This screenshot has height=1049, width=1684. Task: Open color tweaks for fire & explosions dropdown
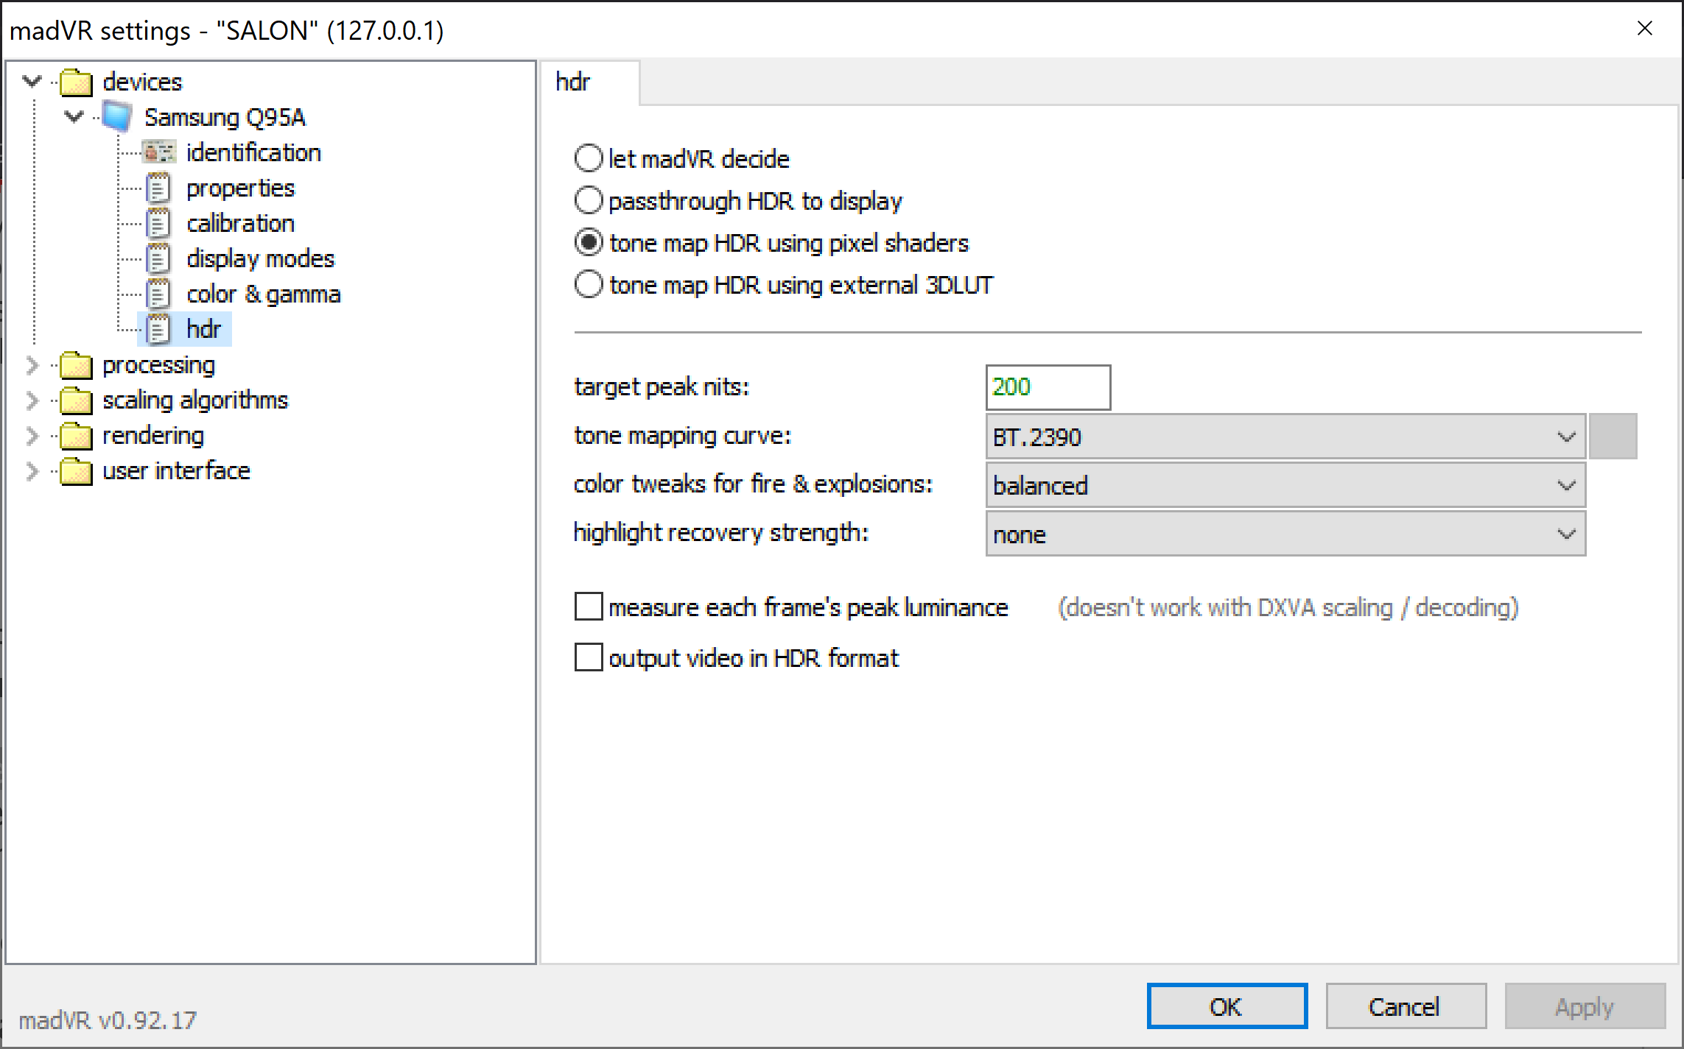point(1285,485)
